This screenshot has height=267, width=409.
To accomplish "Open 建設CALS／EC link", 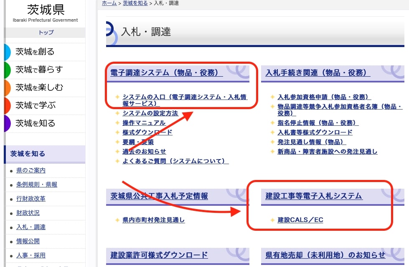I will click(x=300, y=220).
